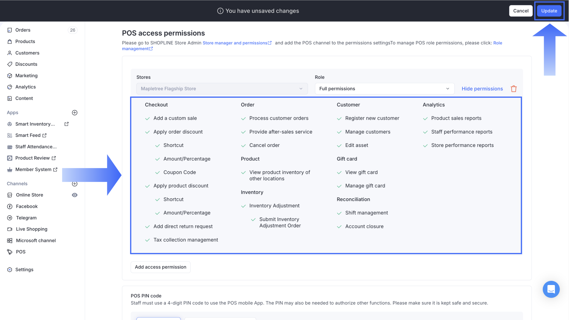
Task: Open the chat support bubble icon
Action: (551, 289)
